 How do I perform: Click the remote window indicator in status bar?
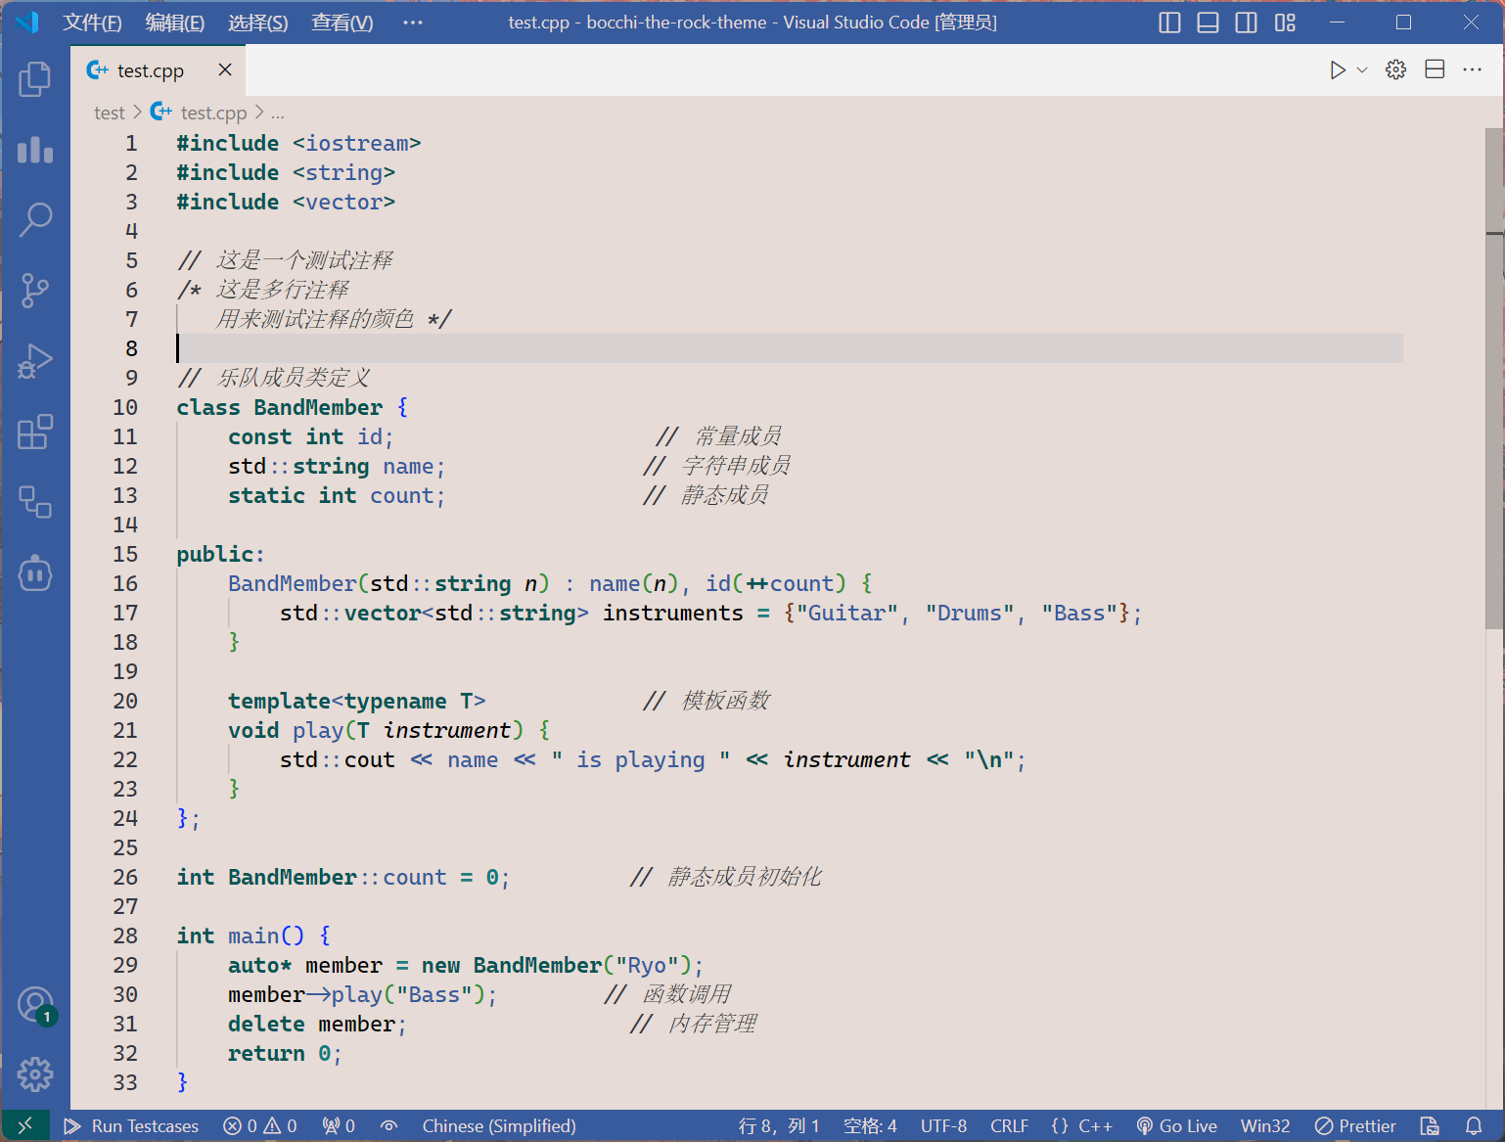point(26,1125)
